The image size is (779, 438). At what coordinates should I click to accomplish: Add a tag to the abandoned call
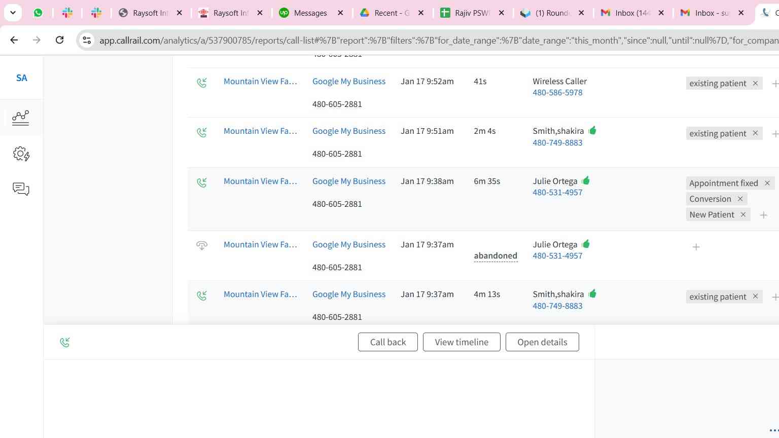pos(696,247)
